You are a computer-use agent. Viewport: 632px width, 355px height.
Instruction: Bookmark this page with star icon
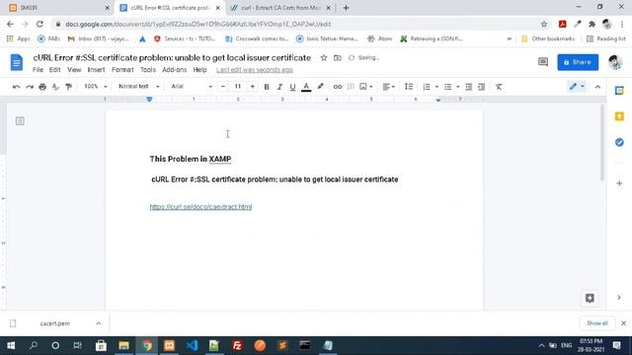[544, 24]
